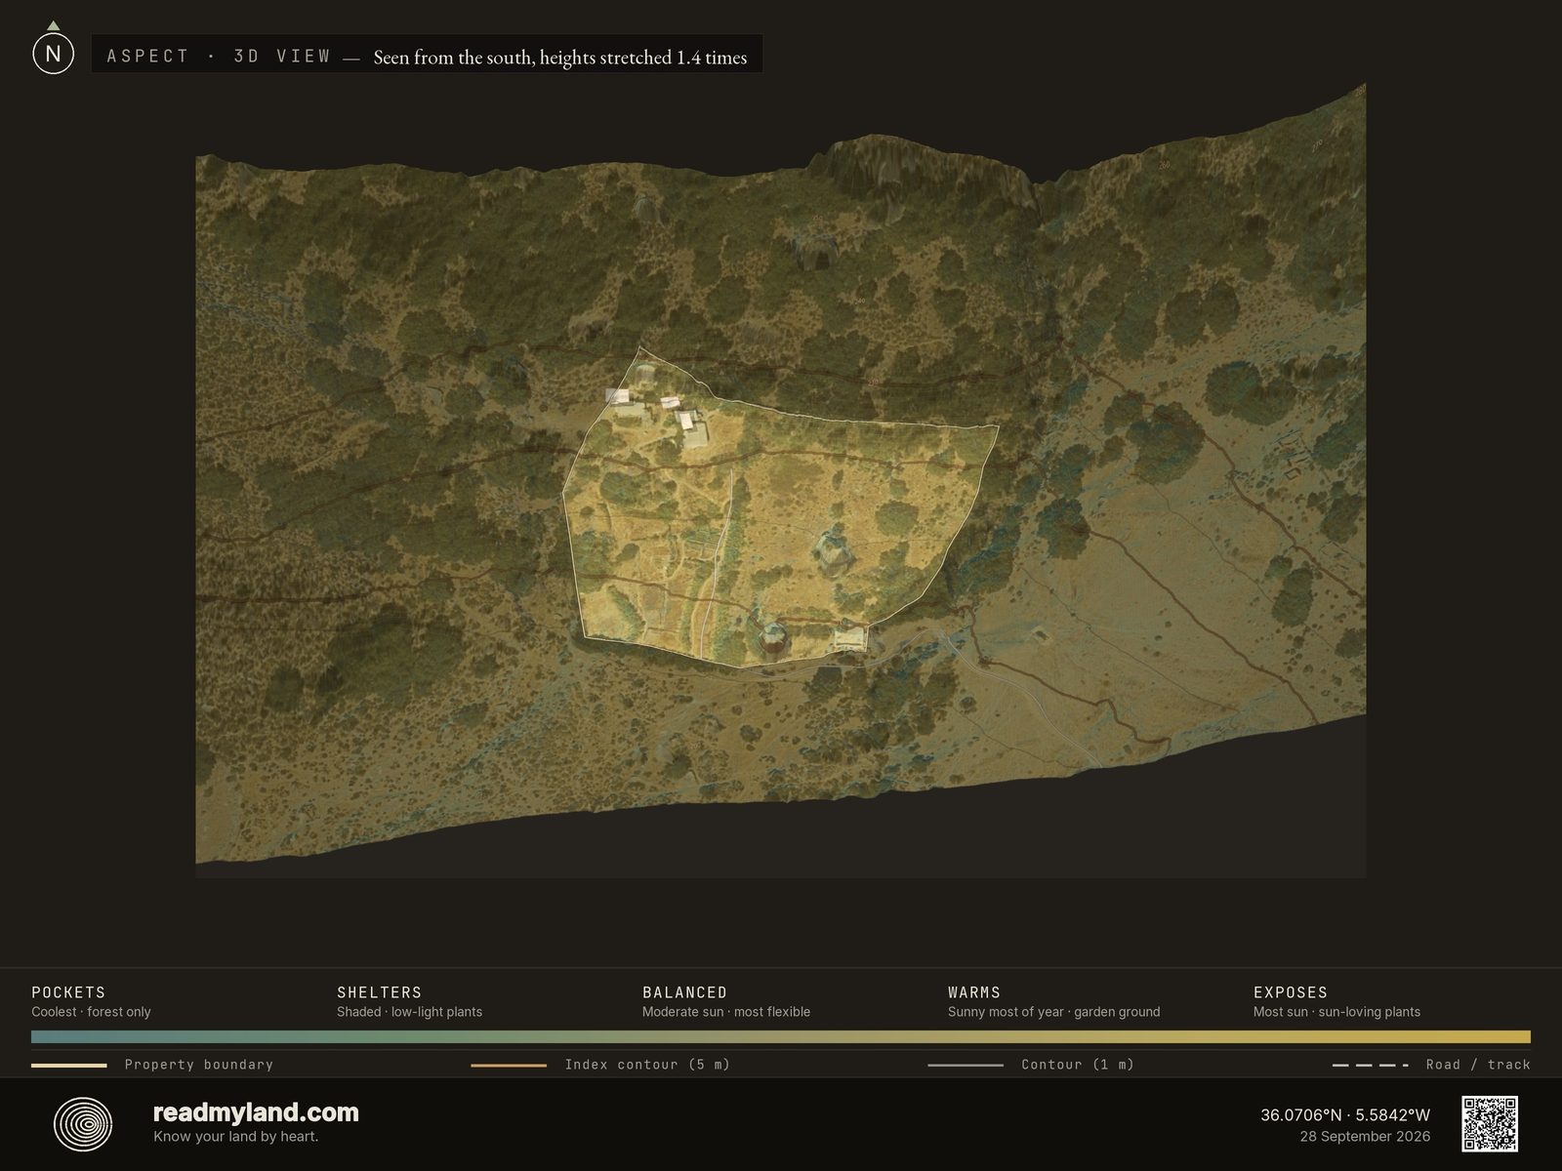Screen dimensions: 1562x1171
Task: Click the POCKETS legend heading
Action: (x=68, y=992)
